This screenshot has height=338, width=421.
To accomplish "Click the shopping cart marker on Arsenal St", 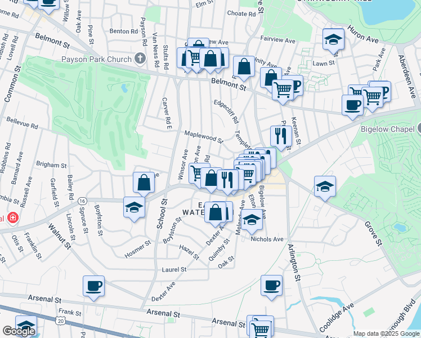I will click(x=260, y=328).
